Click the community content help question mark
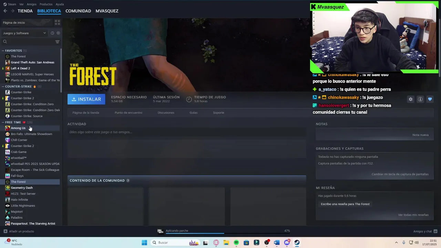Viewport: 441px width, 248px height. click(128, 180)
